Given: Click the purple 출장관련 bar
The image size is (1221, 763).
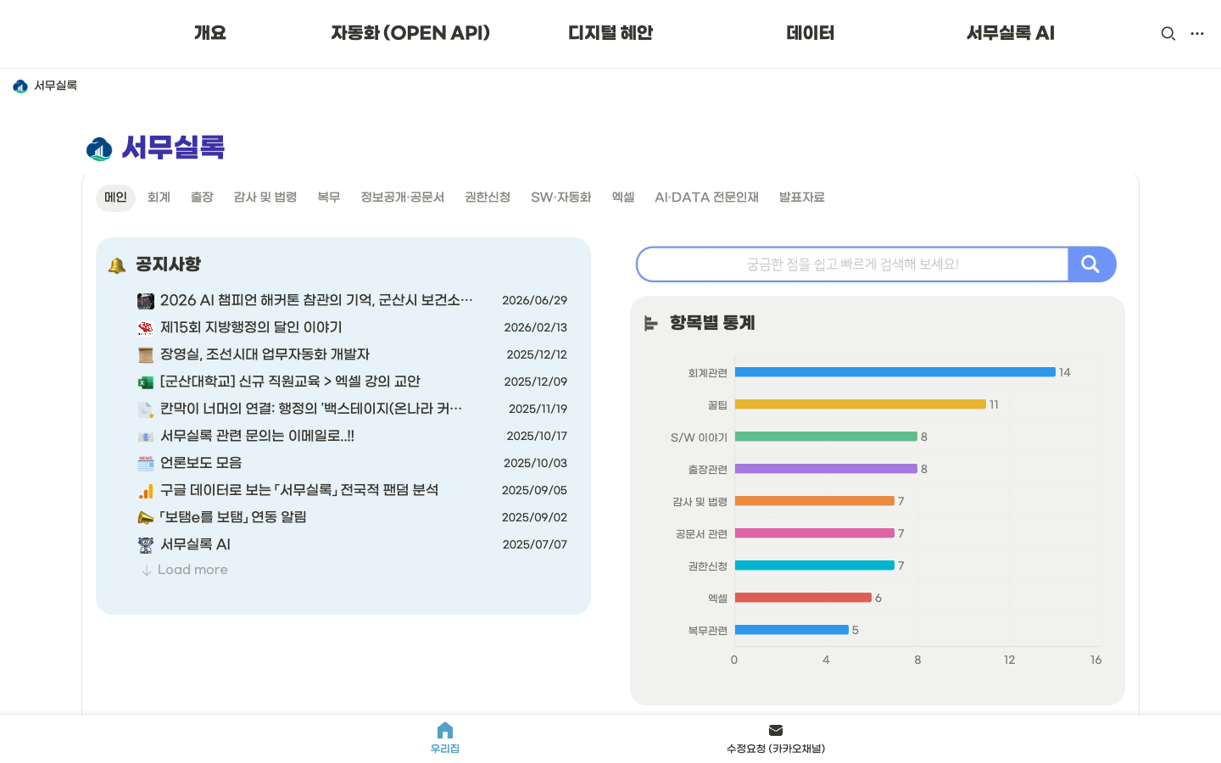Looking at the screenshot, I should click(x=826, y=469).
